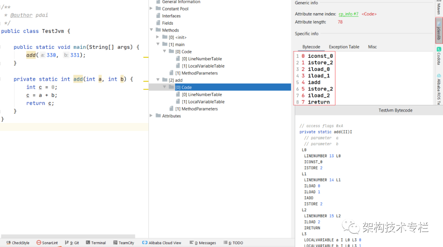Open the SonarLint tool window
Image resolution: width=443 pixels, height=247 pixels.
coord(47,243)
